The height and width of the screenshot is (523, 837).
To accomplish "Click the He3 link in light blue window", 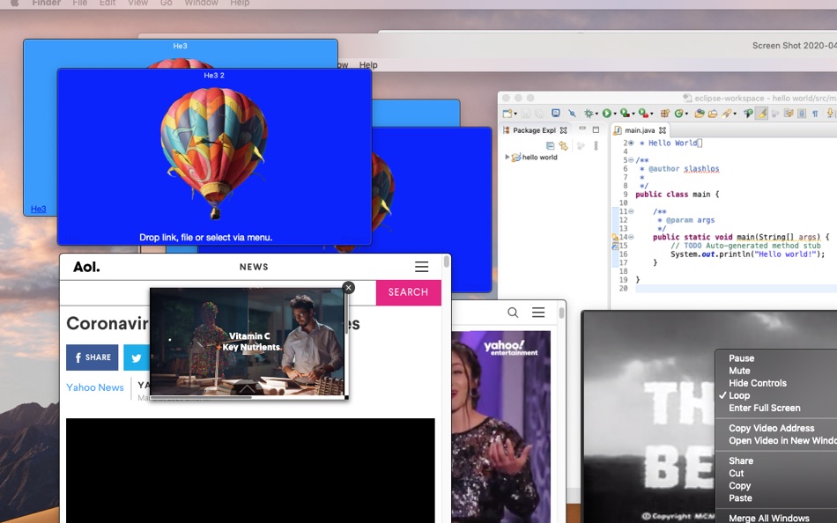I will click(x=39, y=209).
